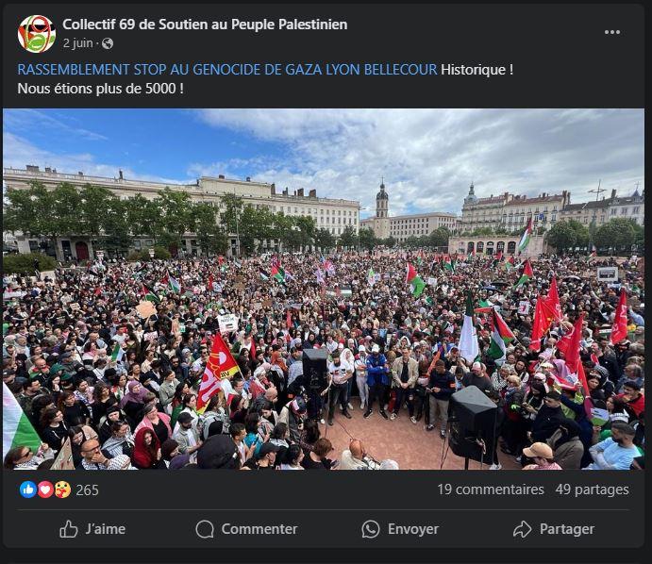The height and width of the screenshot is (564, 652).
Task: Click the Partager button label
Action: (x=567, y=529)
